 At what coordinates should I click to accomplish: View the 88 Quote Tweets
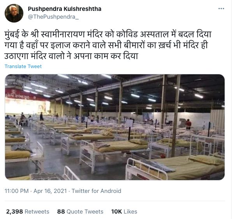80,212
